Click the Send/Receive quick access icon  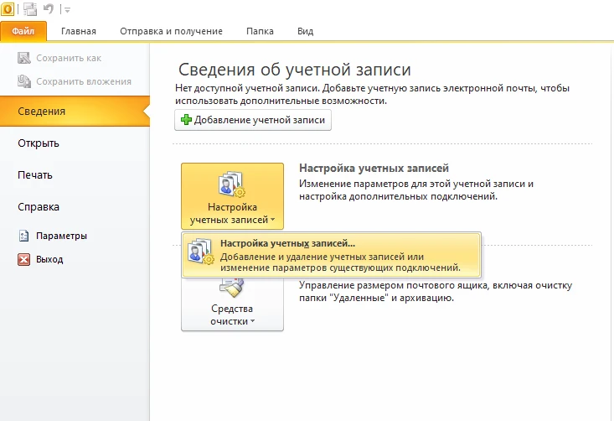click(30, 8)
